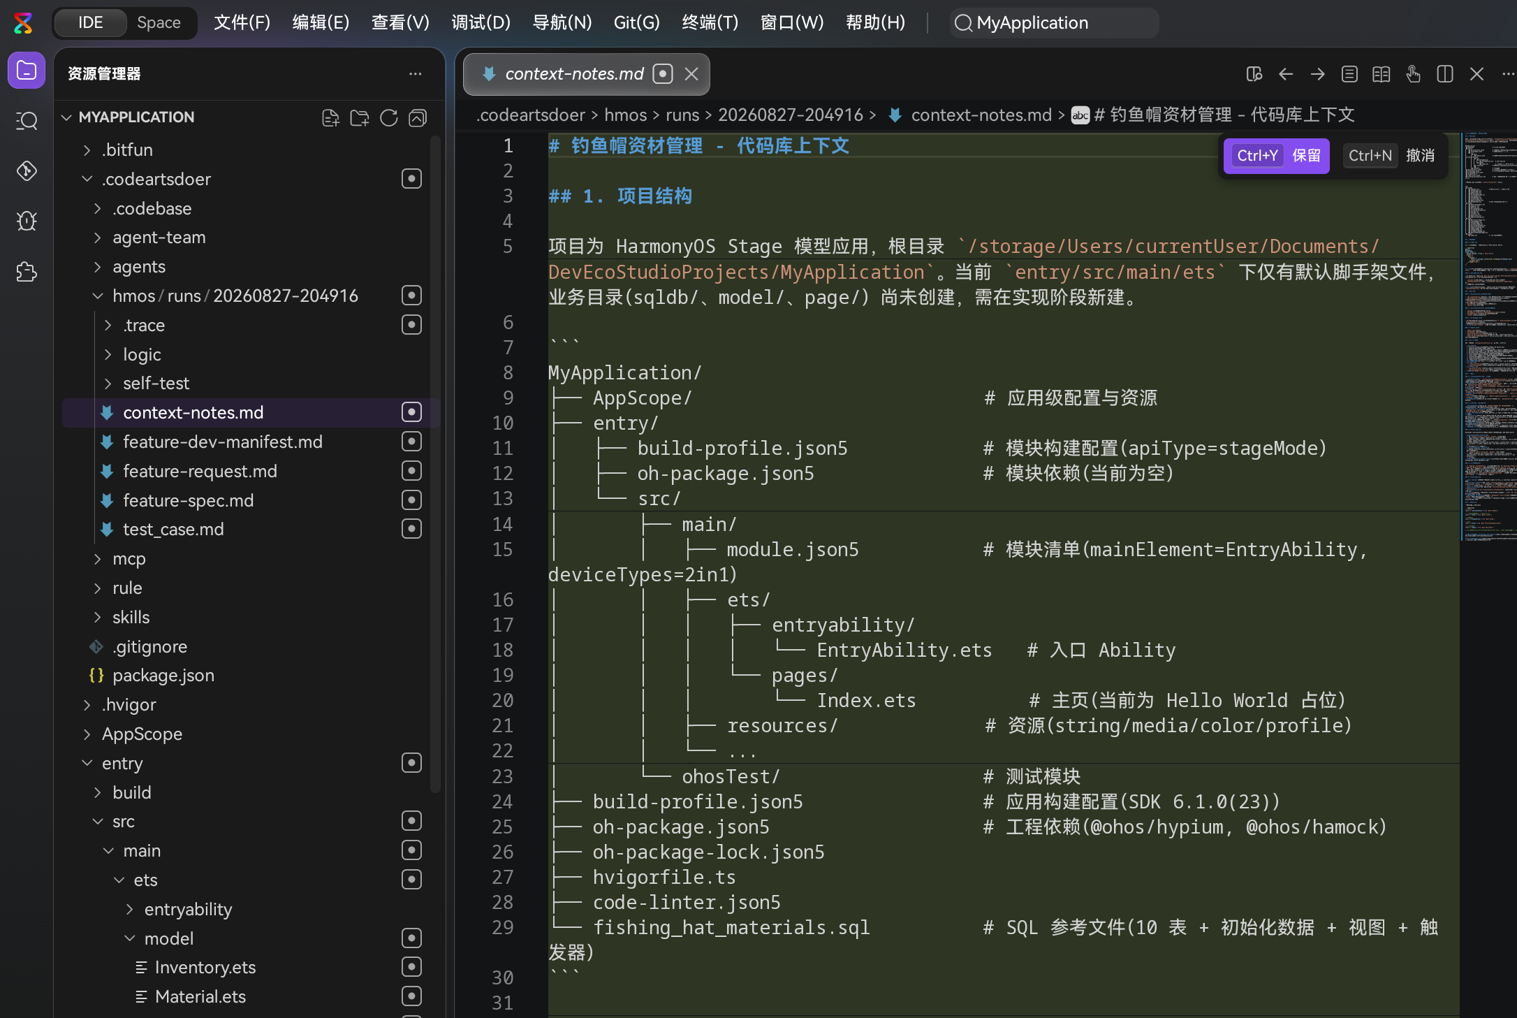Viewport: 1517px width, 1018px height.
Task: Click the MyApplication search field
Action: (1054, 23)
